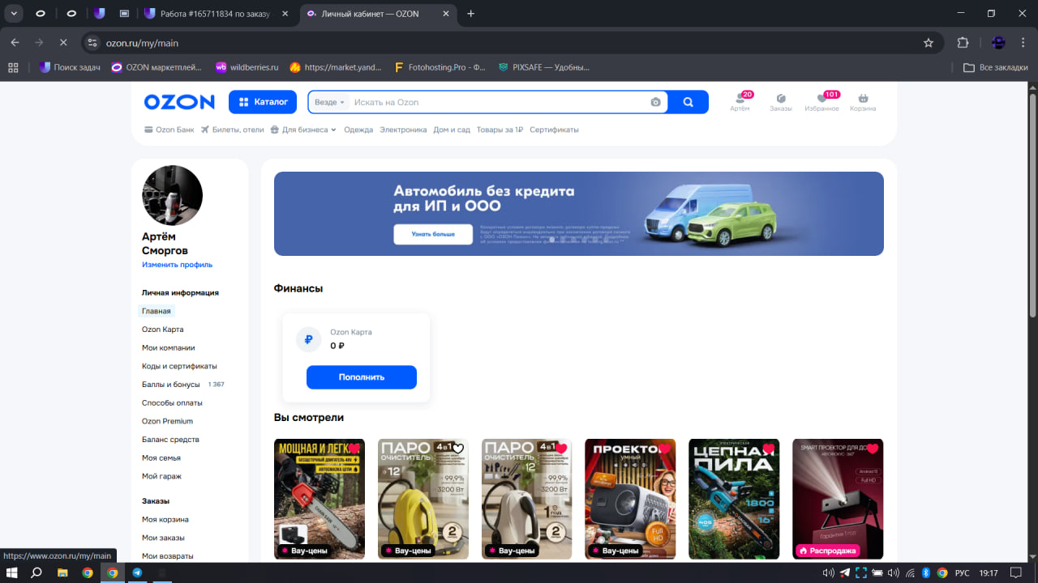Open the Windows Start menu
Viewport: 1038px width, 583px height.
tap(11, 572)
